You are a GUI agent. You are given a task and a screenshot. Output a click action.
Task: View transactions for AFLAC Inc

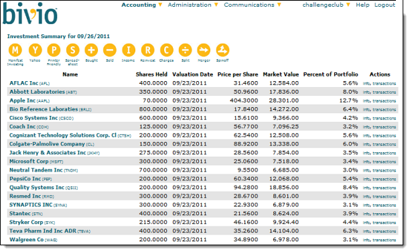point(385,84)
